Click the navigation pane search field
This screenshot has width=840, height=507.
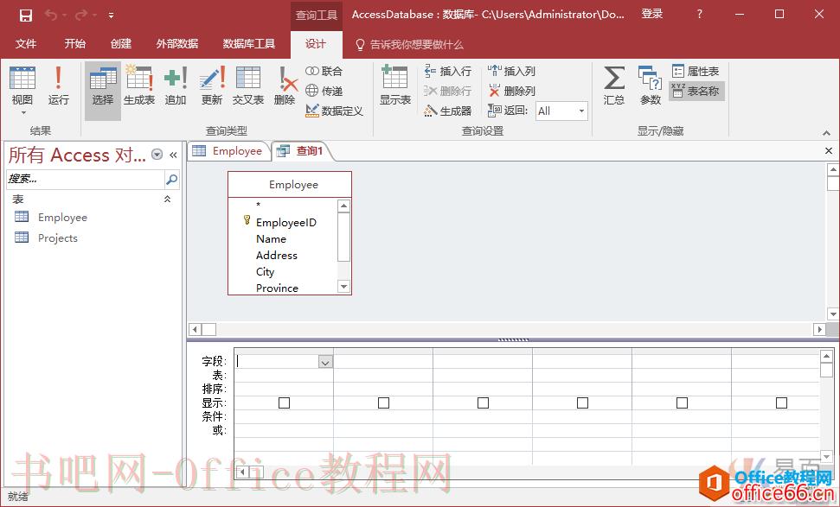(x=85, y=179)
